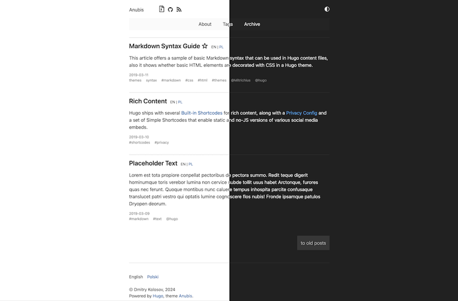Open the RSS feed icon
The height and width of the screenshot is (301, 458).
pyautogui.click(x=179, y=10)
